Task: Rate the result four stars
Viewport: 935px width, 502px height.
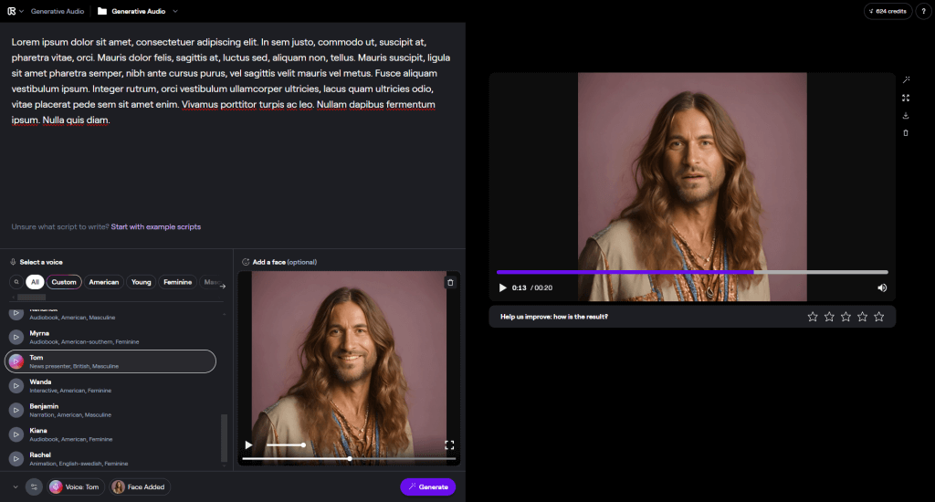Action: point(862,317)
